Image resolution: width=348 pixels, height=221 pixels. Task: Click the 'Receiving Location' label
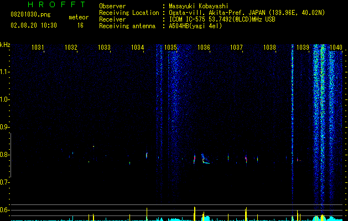[129, 13]
